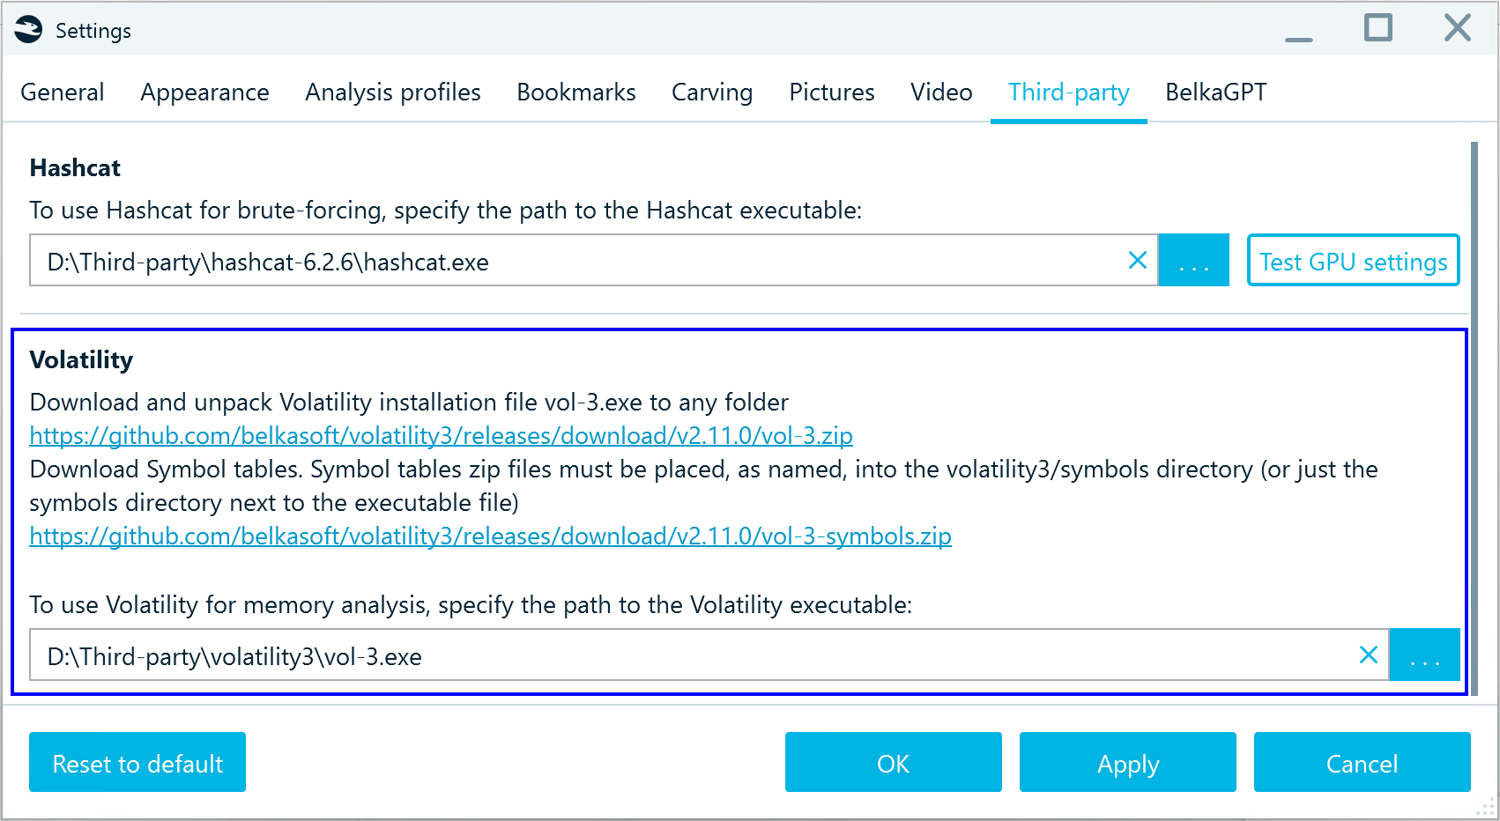Open the Analysis profiles tab
The width and height of the screenshot is (1500, 821).
click(x=393, y=92)
